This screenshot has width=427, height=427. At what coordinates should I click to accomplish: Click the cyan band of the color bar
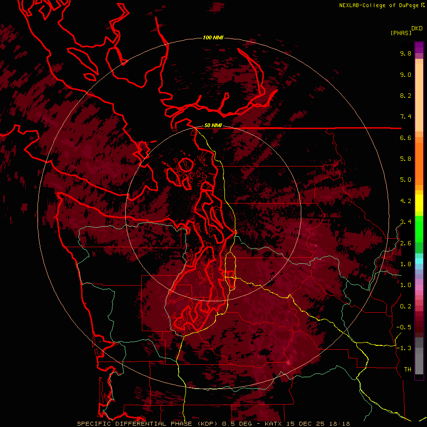[419, 260]
